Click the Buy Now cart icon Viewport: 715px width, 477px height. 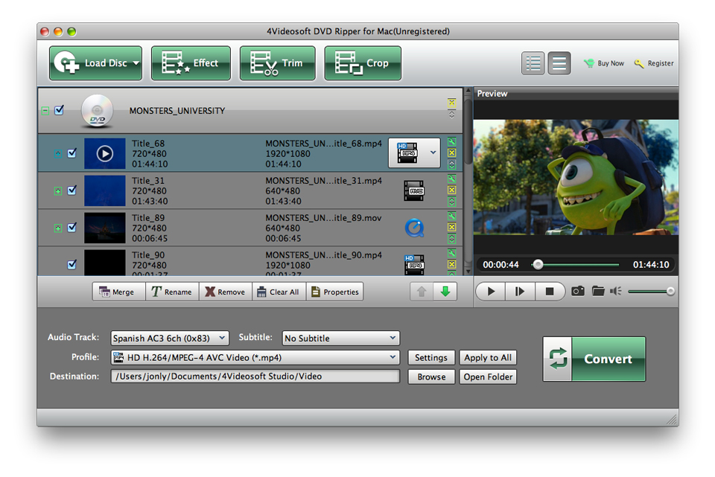[589, 63]
